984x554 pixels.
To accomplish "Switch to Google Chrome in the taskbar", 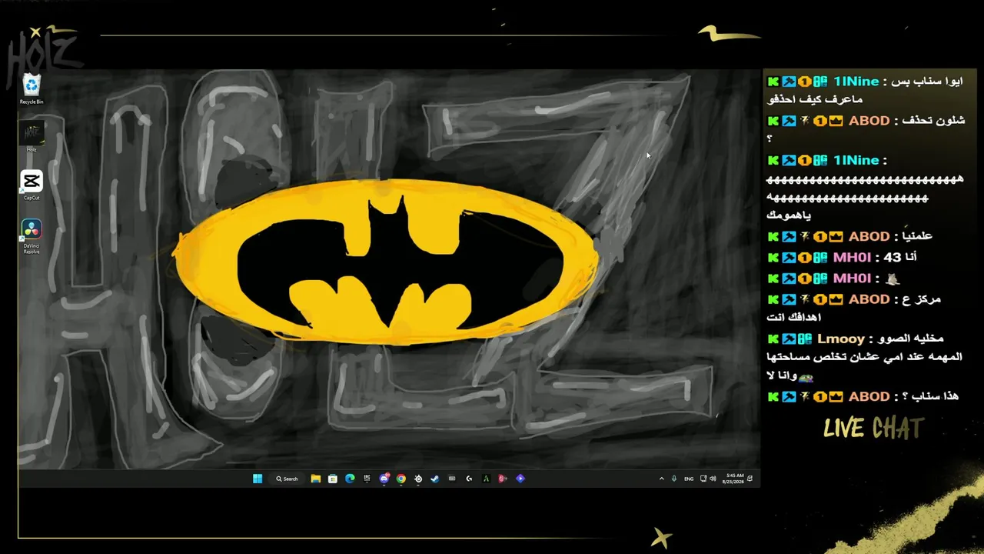I will click(x=401, y=479).
